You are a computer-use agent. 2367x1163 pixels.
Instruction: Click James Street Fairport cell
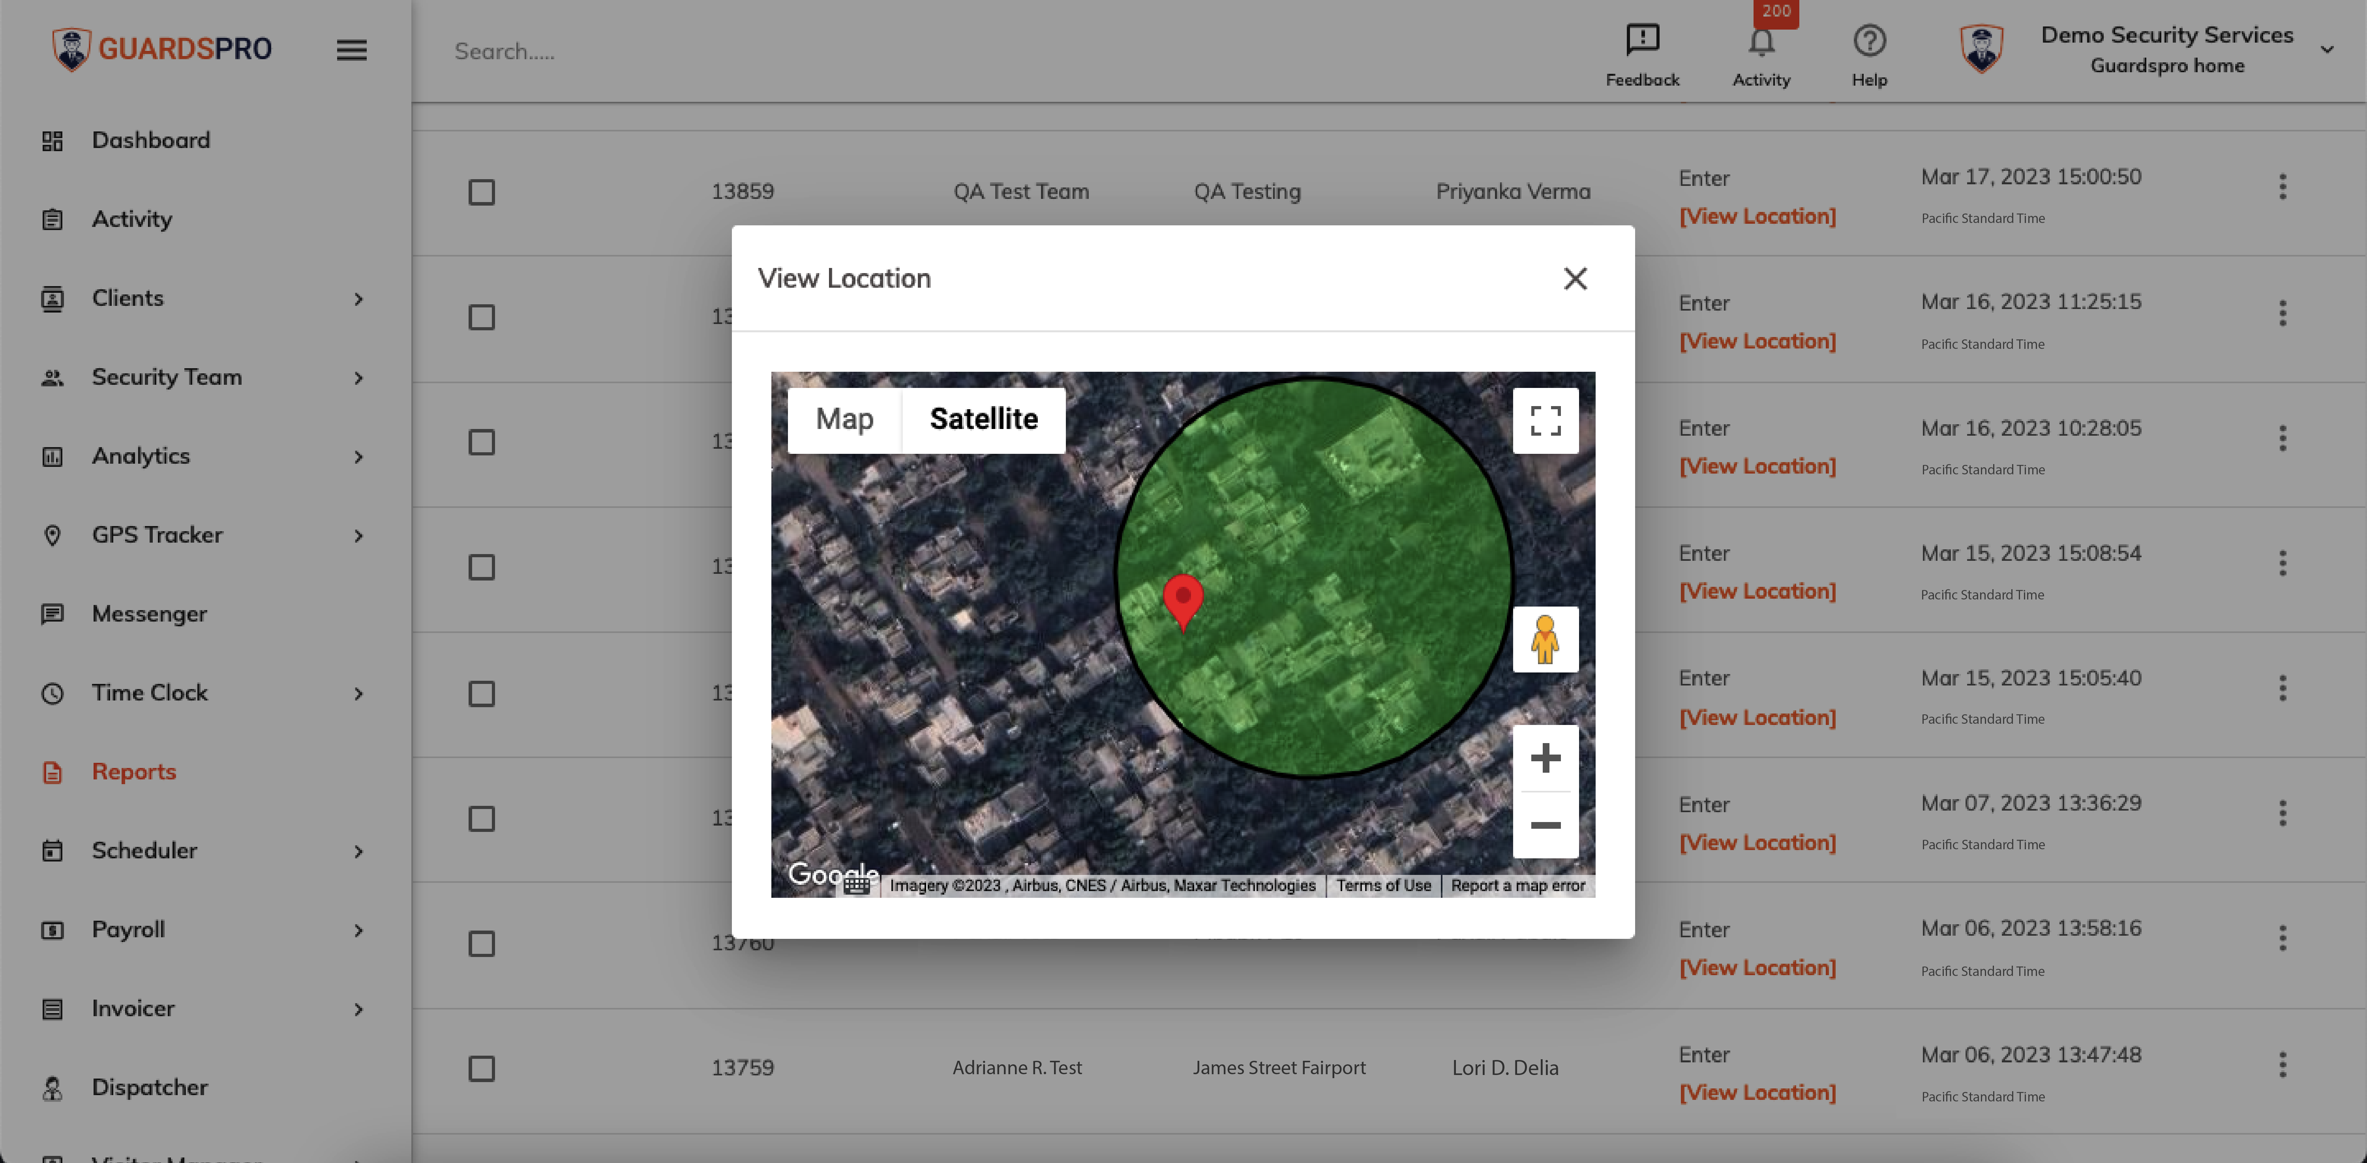click(x=1279, y=1067)
